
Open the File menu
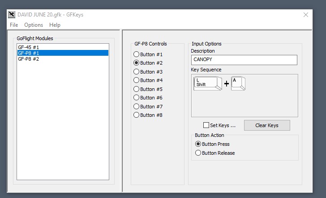pos(14,25)
